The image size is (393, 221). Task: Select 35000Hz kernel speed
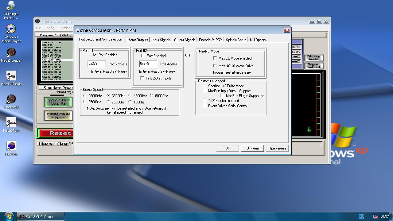pyautogui.click(x=108, y=96)
